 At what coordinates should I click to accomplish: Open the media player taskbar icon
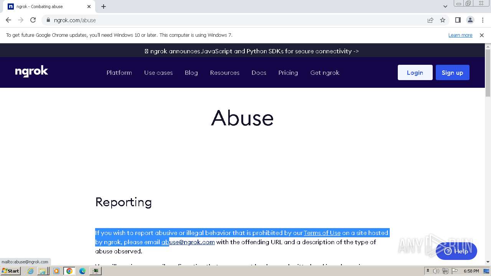56,271
